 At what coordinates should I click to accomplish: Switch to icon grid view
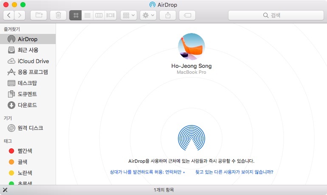(76, 15)
